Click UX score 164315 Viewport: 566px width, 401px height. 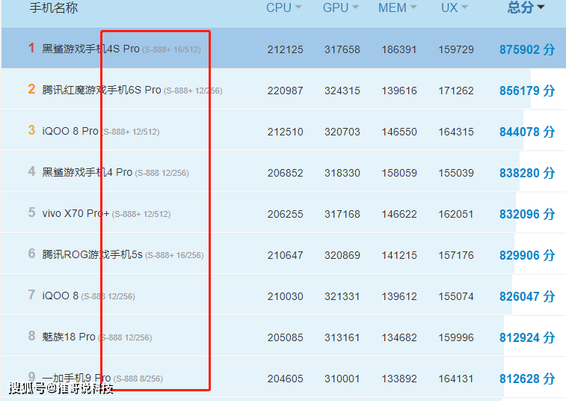[x=456, y=132]
